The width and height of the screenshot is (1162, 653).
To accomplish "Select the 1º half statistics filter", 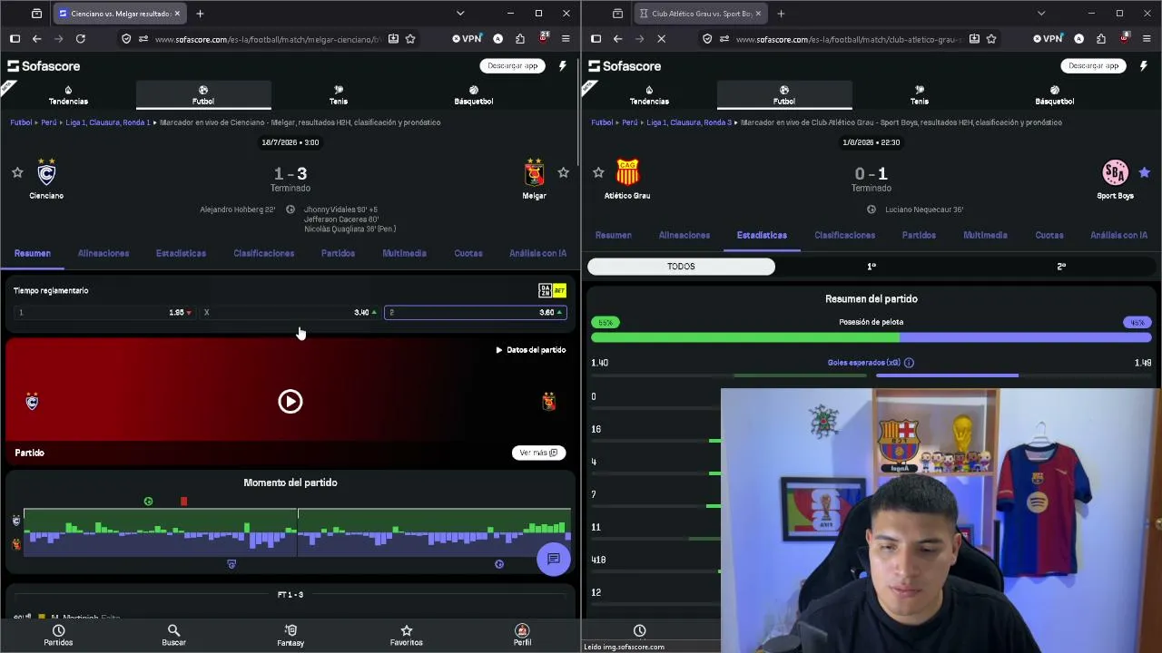I will [871, 267].
